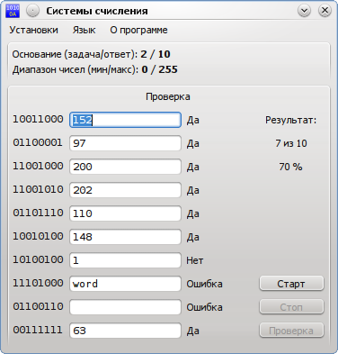
Task: Click the input field containing 63
Action: coord(125,331)
